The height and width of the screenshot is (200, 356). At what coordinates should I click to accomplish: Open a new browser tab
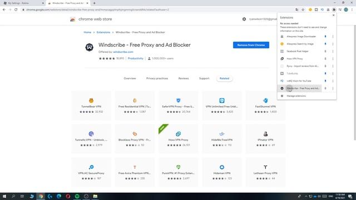94,3
